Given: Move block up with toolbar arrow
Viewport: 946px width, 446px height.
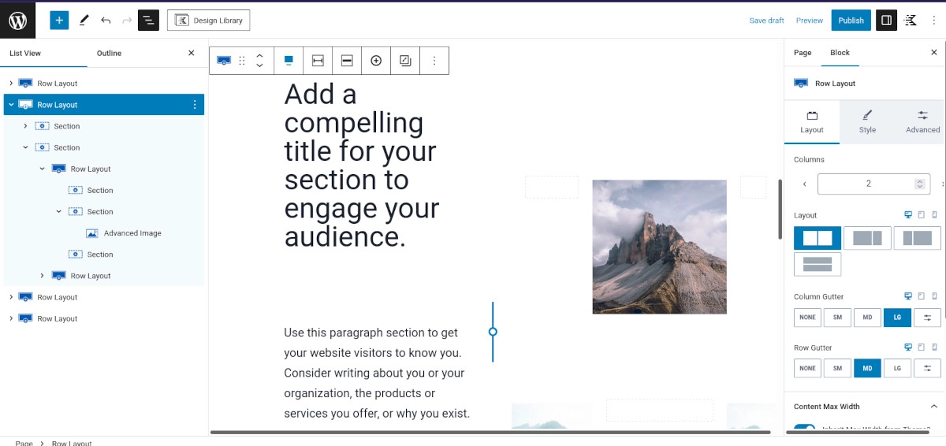Looking at the screenshot, I should 259,55.
